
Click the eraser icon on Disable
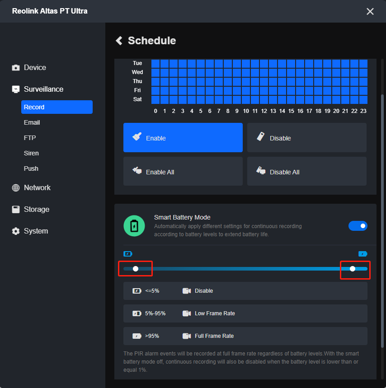tap(261, 136)
